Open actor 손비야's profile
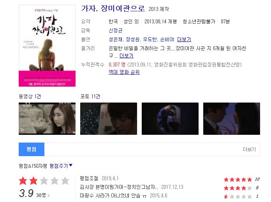The width and height of the screenshot is (271, 202). point(167,40)
